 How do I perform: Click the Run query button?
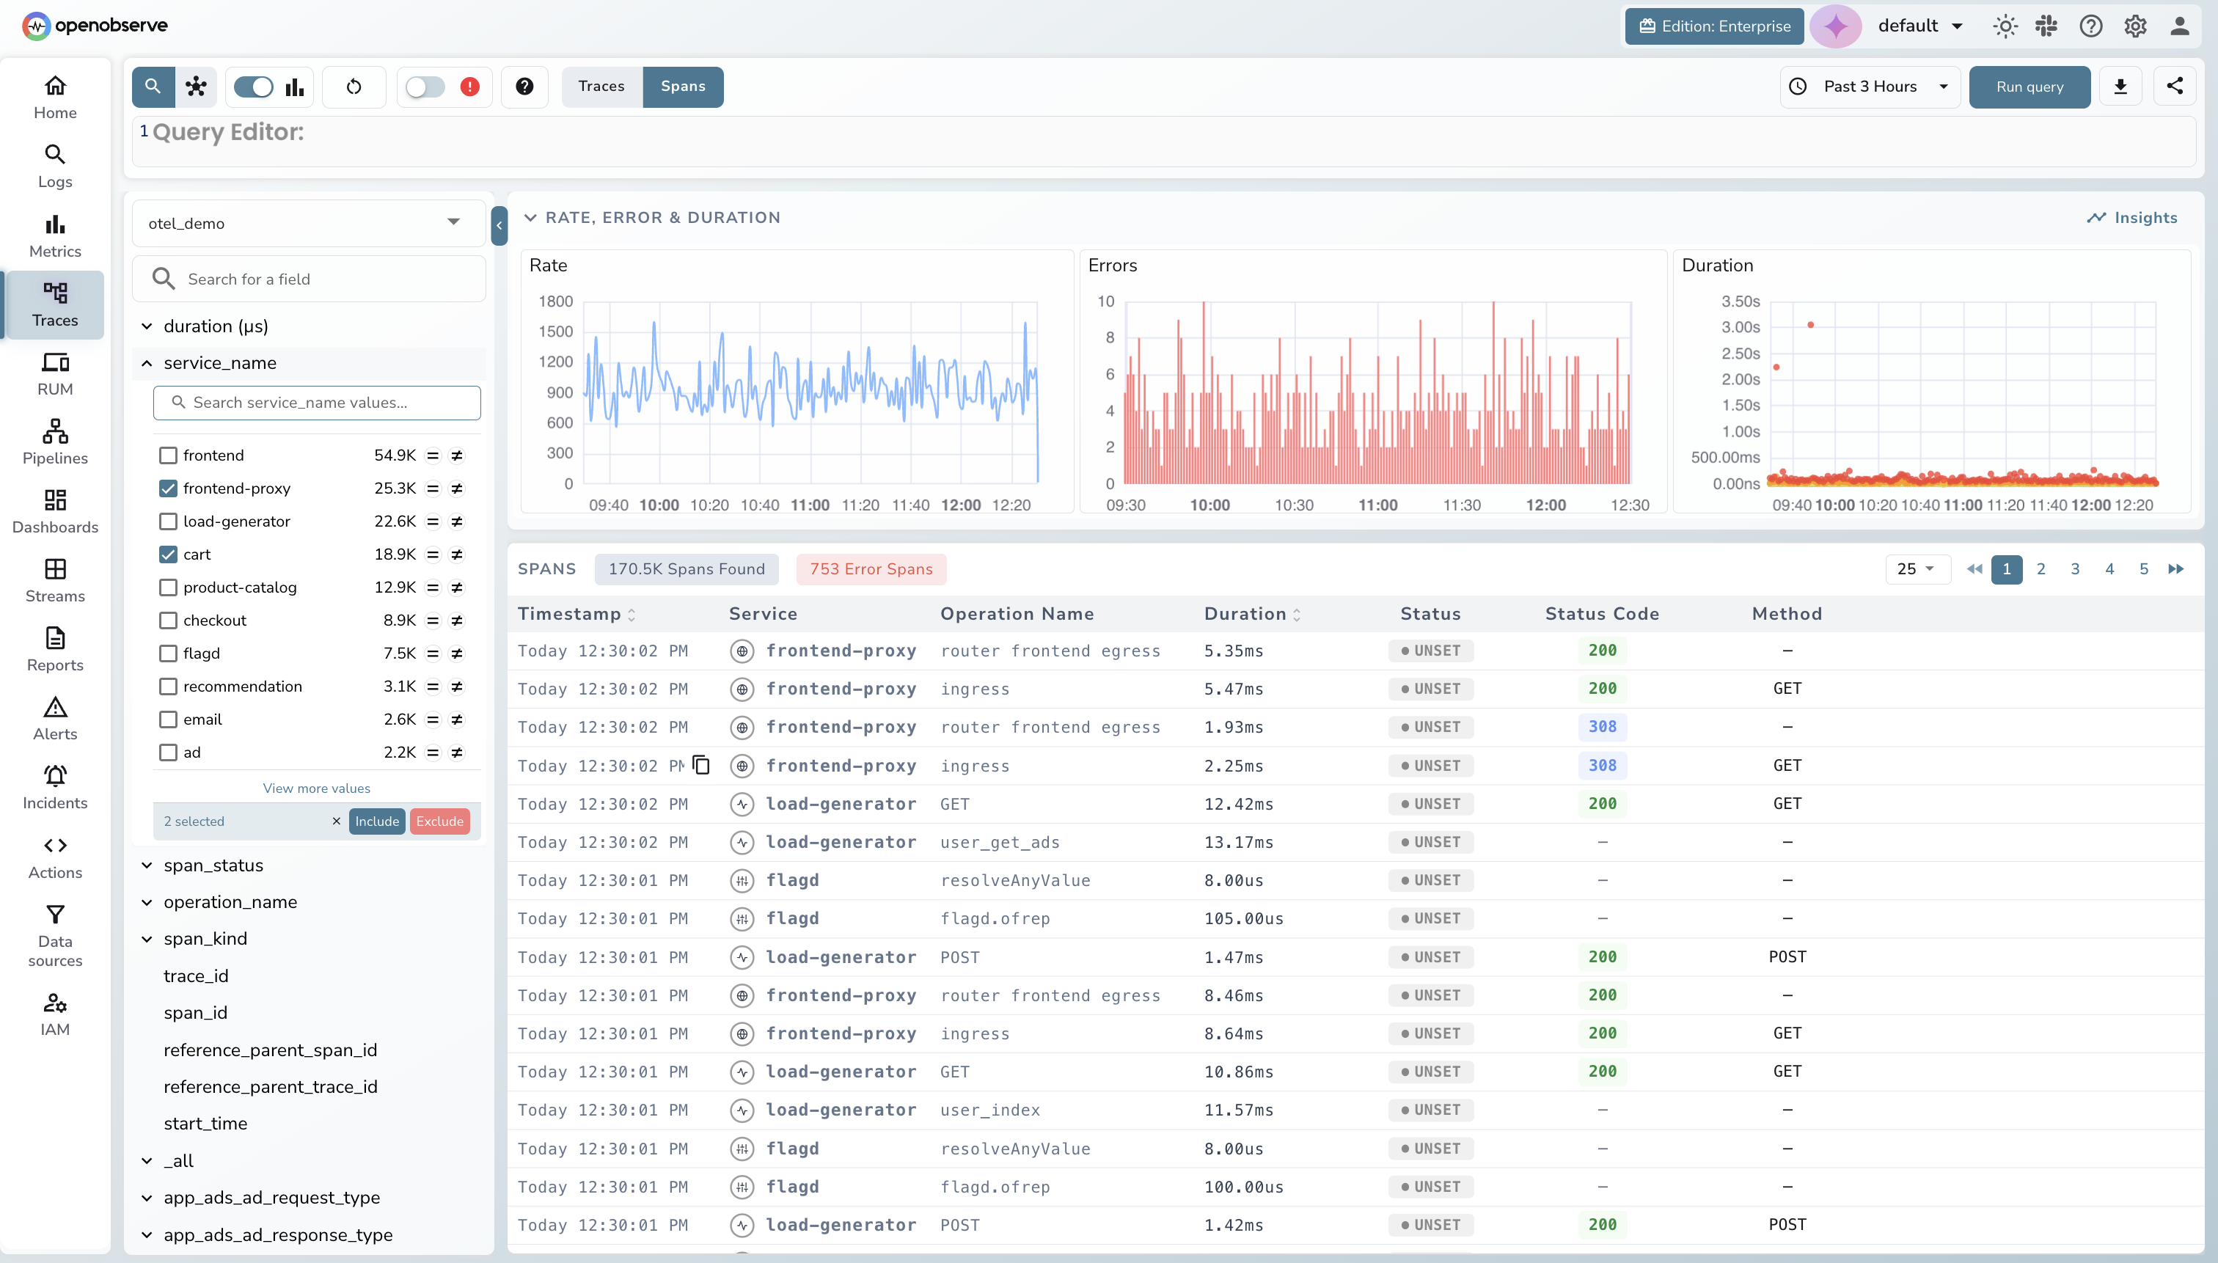coord(2029,87)
